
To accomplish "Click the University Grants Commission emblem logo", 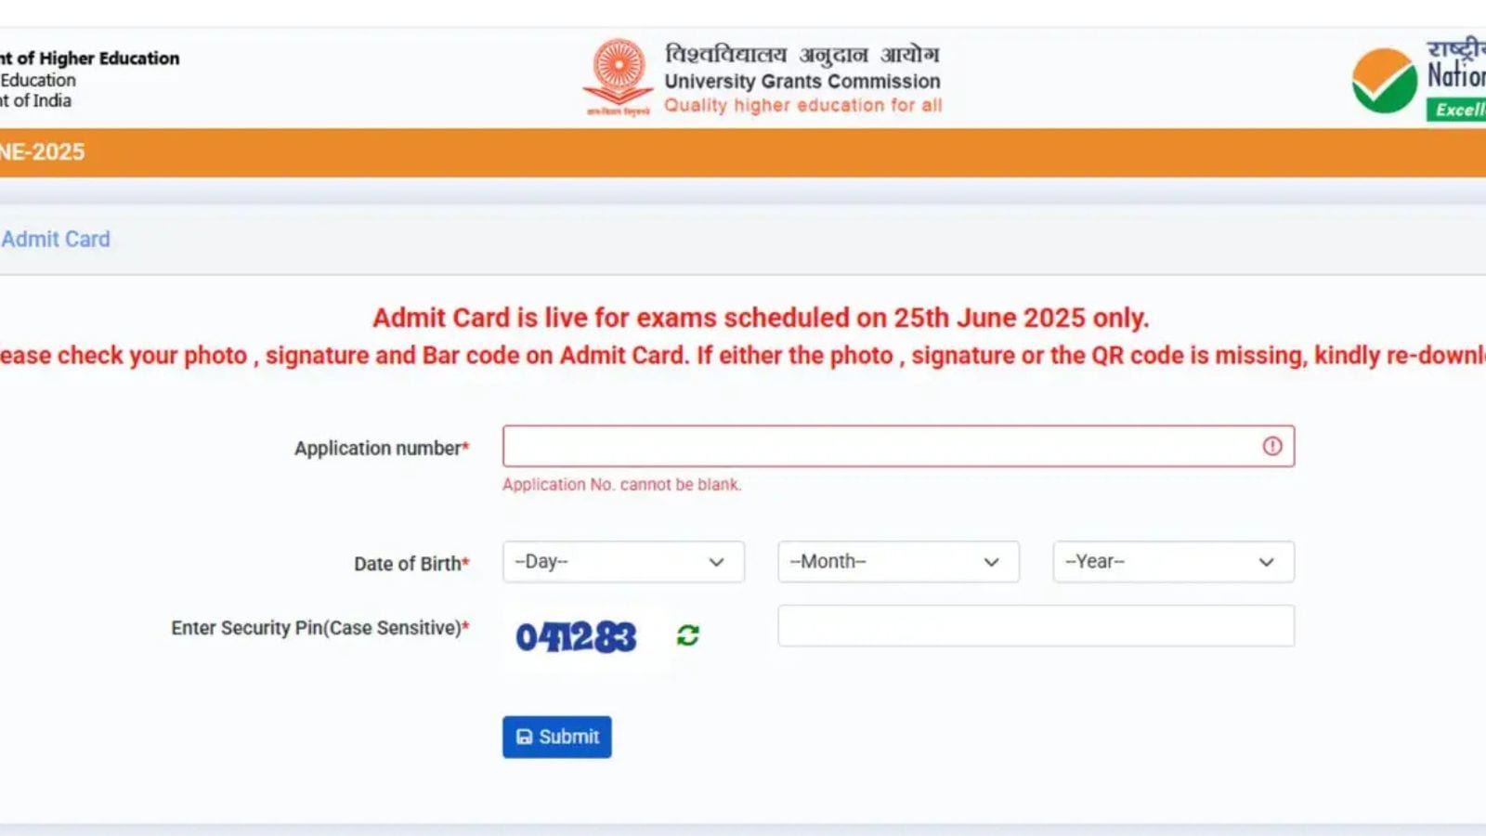I will (618, 76).
